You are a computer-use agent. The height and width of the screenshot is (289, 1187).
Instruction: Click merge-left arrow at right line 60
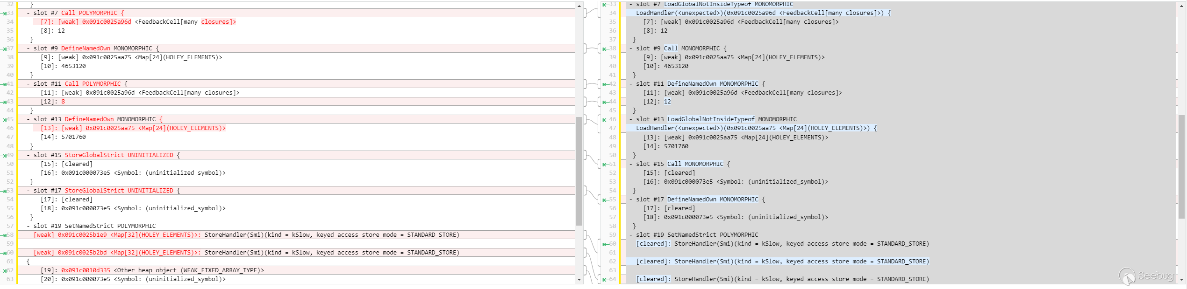(605, 244)
